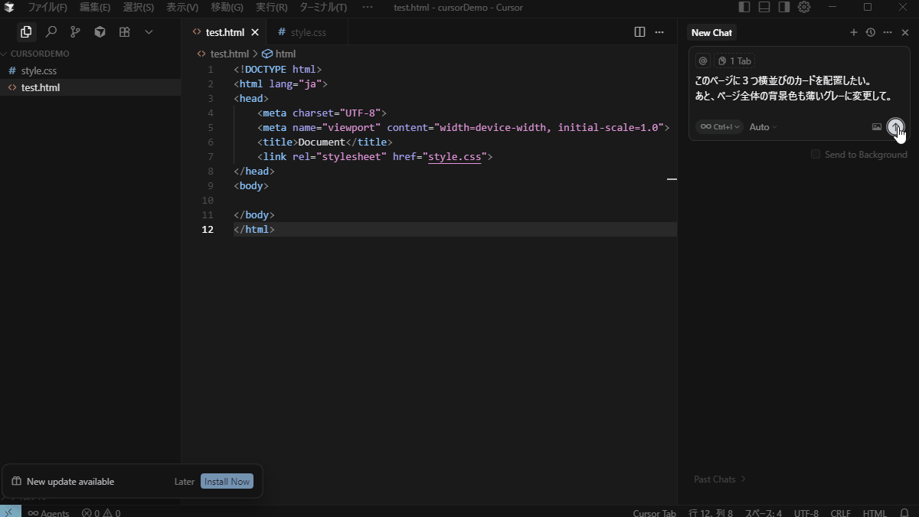Viewport: 919px width, 517px height.
Task: Enable the Send to Background checkbox
Action: [816, 154]
